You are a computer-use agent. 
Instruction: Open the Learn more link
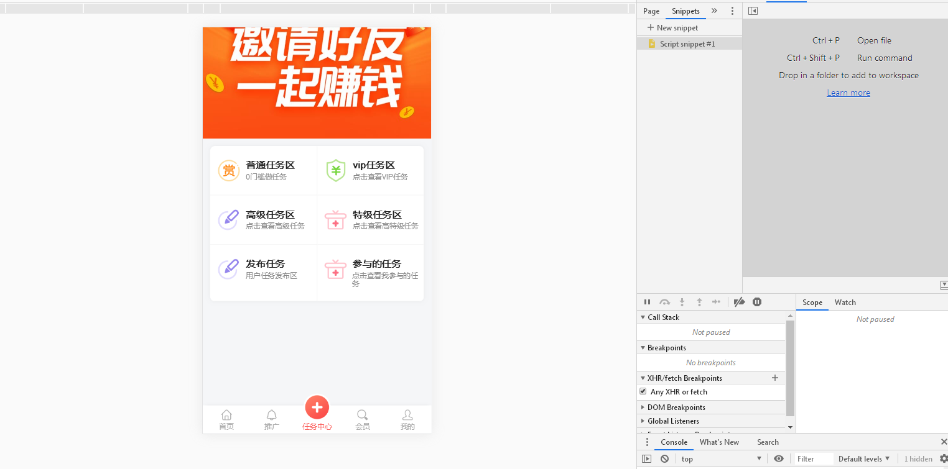point(848,92)
